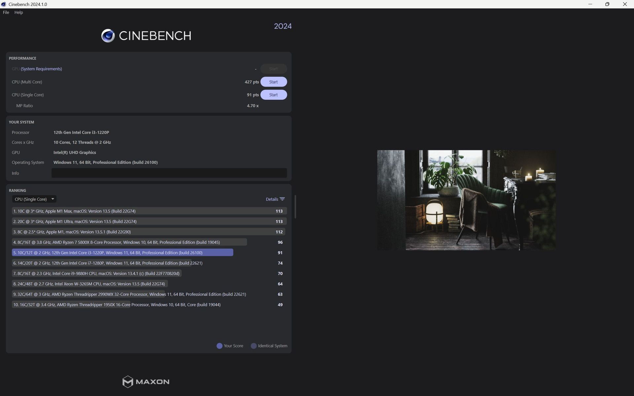Restore down the Cinebench window

pos(607,4)
